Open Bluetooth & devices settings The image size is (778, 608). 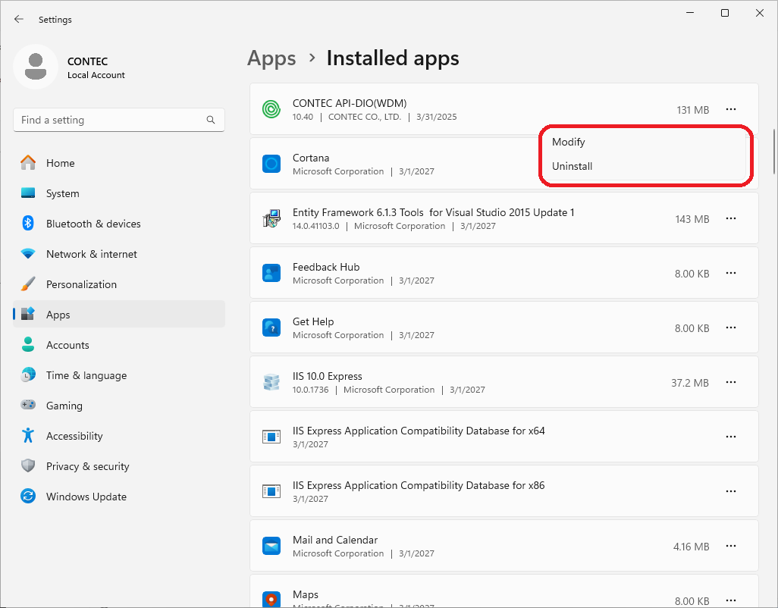click(x=119, y=223)
